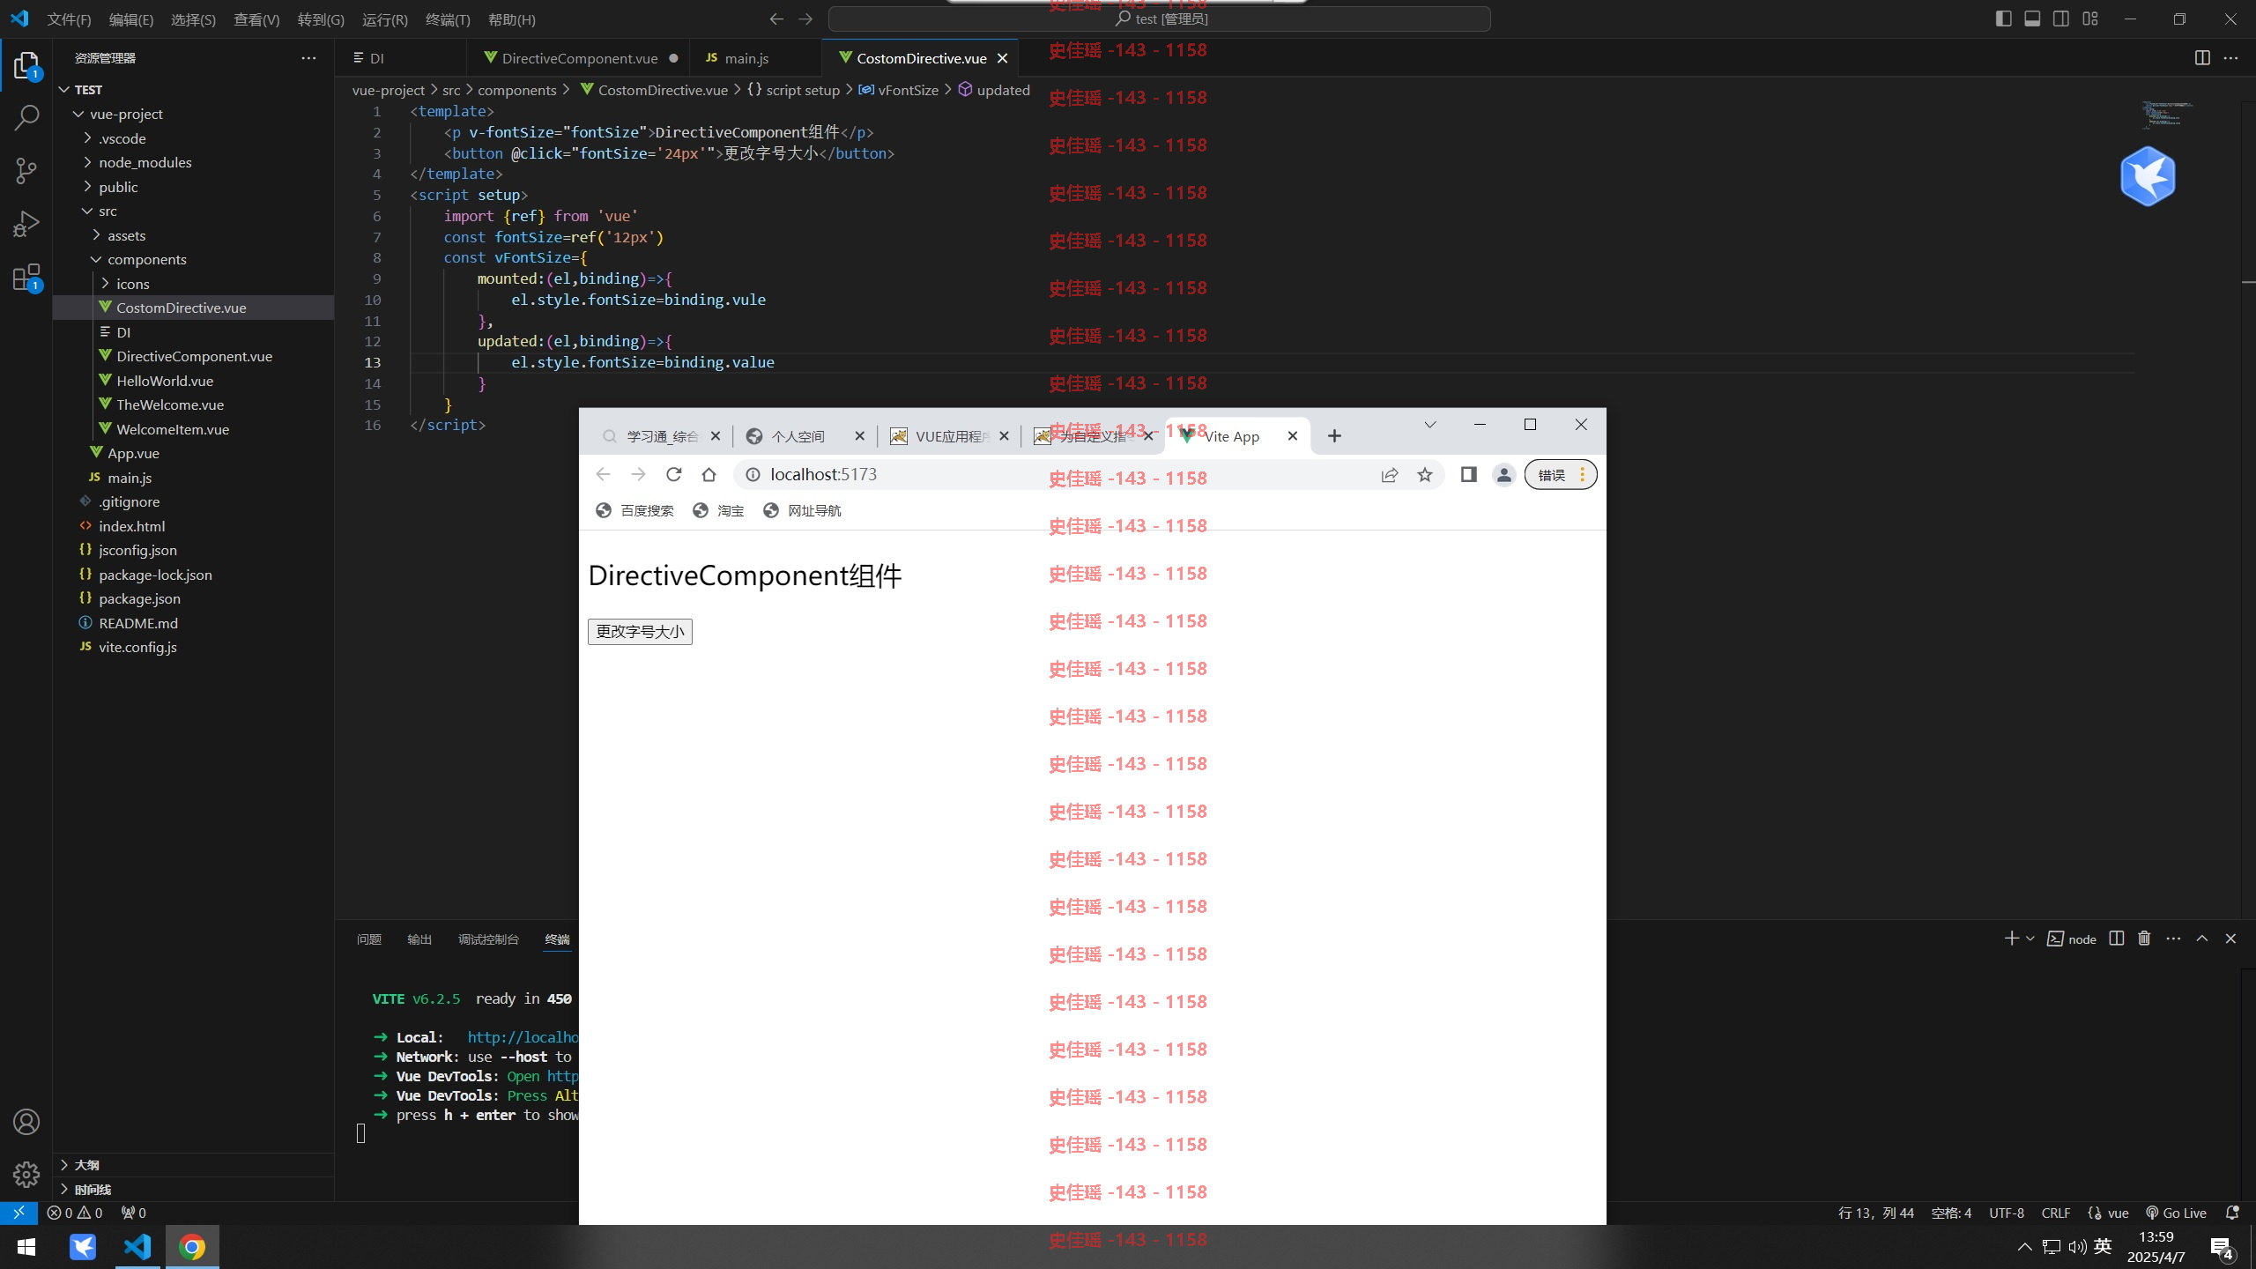Click the remote window status icon
Screen dimensions: 2256x1269
tap(19, 1213)
